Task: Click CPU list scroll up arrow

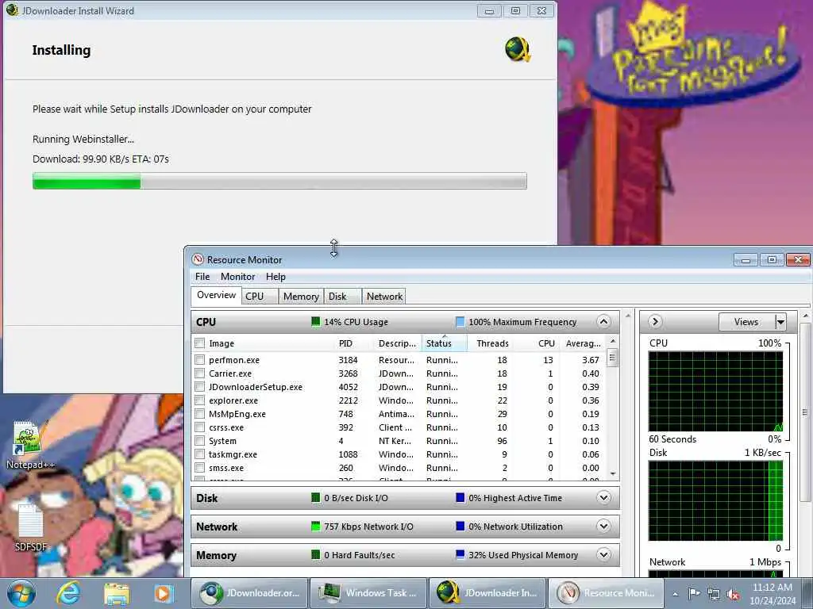Action: coord(613,341)
